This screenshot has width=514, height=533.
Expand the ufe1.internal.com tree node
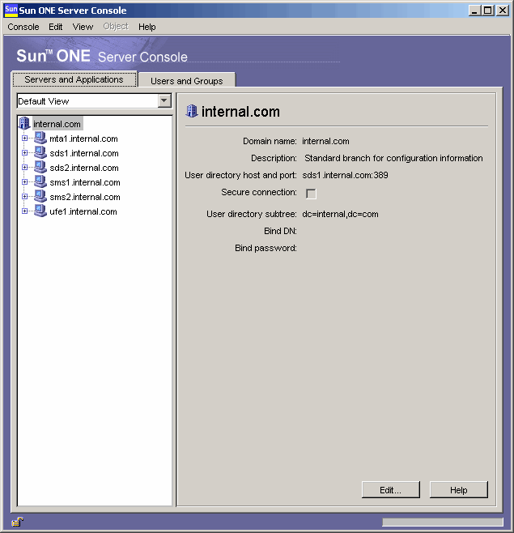click(25, 211)
